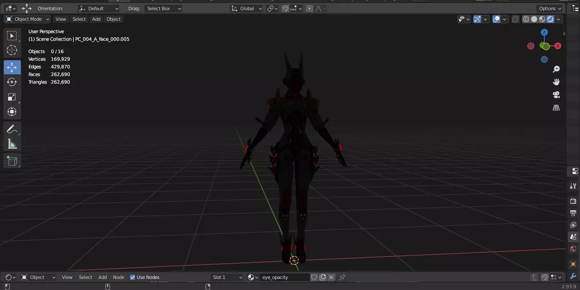Image resolution: width=580 pixels, height=290 pixels.
Task: Activate the Scale tool
Action: pos(12,97)
